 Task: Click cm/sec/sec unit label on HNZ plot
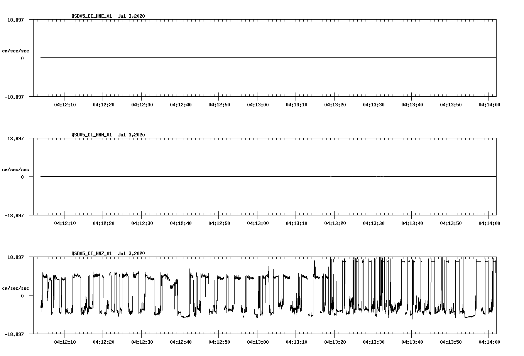tap(15, 288)
